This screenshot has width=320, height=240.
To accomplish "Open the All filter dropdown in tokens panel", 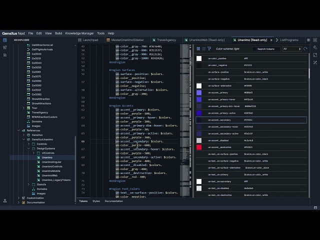I will pyautogui.click(x=292, y=49).
